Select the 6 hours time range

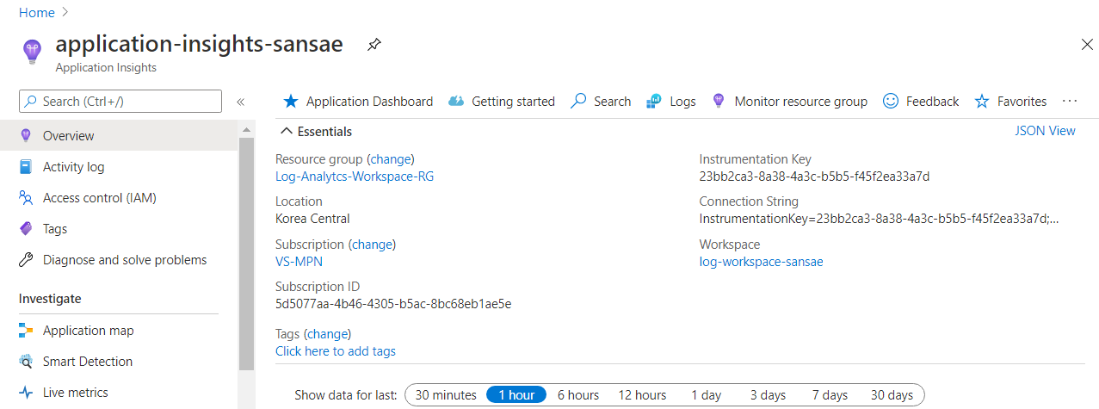tap(577, 395)
